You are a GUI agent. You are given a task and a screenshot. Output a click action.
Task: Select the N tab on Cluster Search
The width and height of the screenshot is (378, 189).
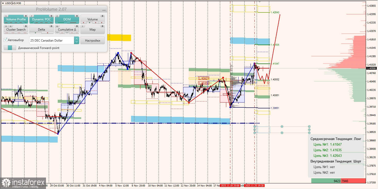11,26
